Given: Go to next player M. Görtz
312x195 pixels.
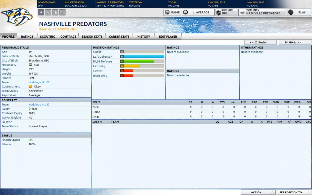Looking at the screenshot, I should point(295,42).
